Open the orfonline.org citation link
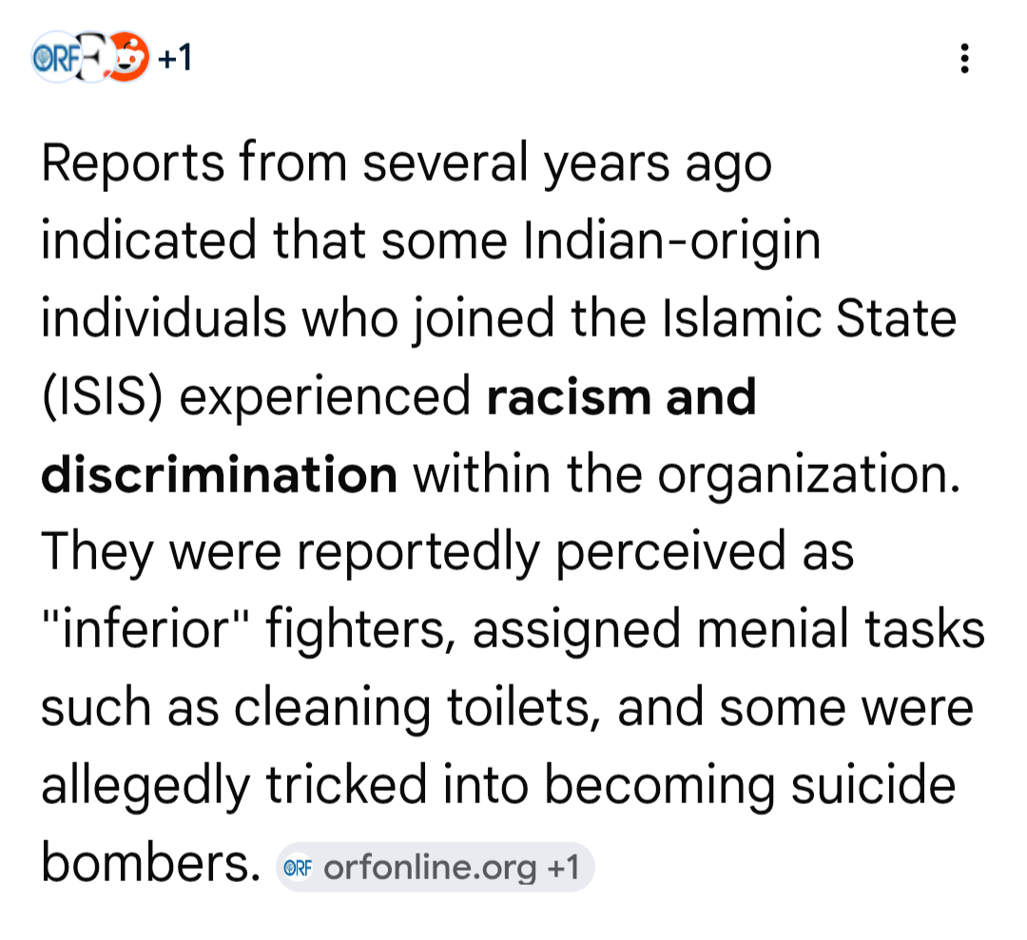1027x940 pixels. [430, 868]
